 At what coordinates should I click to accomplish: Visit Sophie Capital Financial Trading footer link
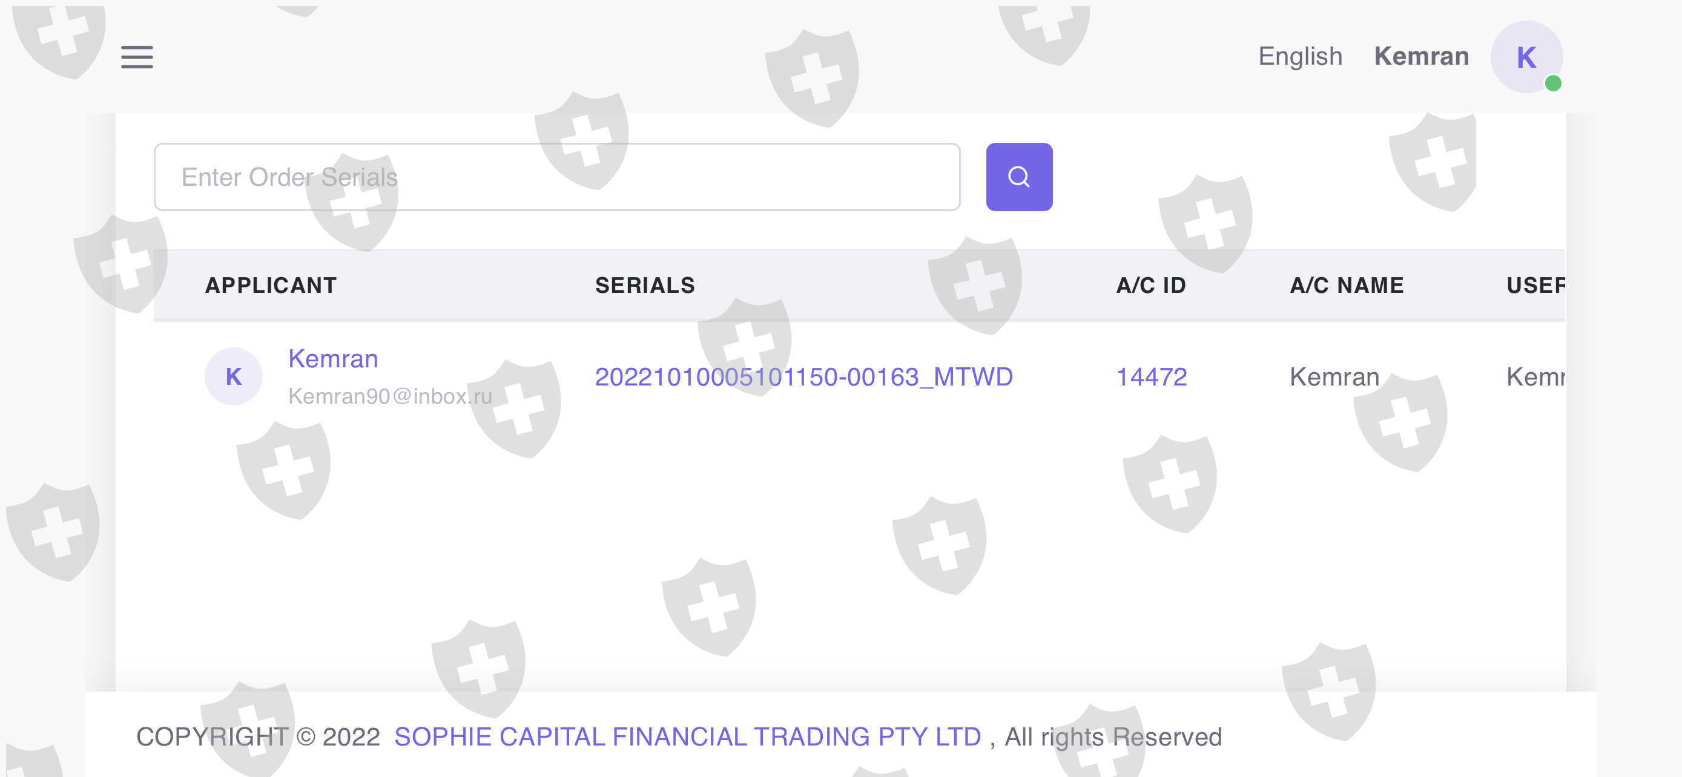[687, 736]
